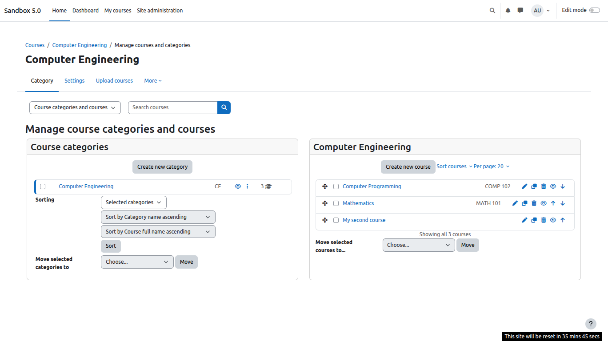The image size is (608, 341).
Task: Open the actions menu for Computer Engineering category
Action: (248, 186)
